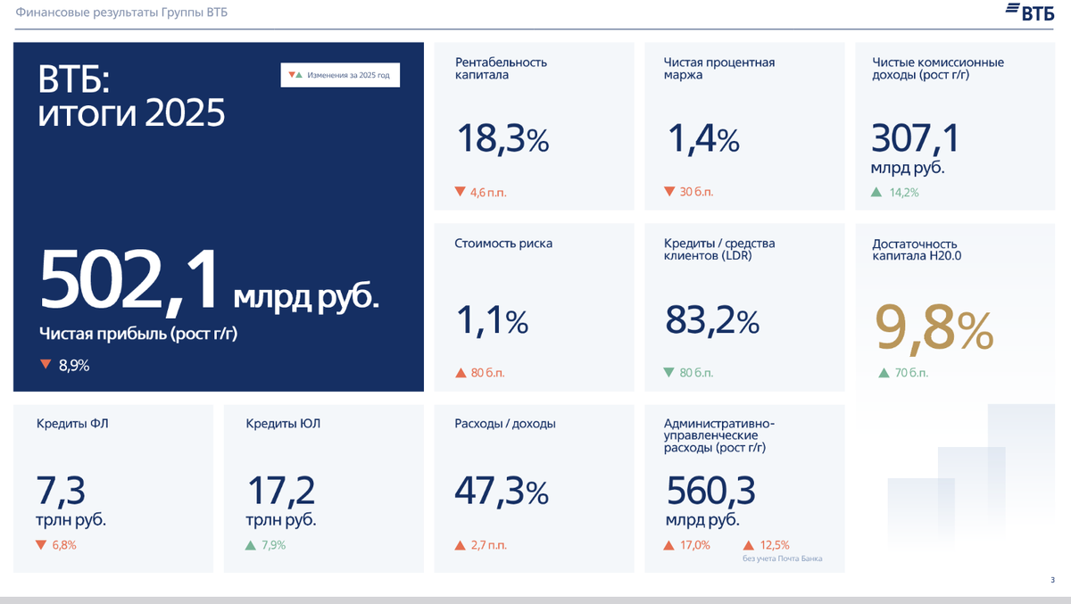Click the Рентабельность капитала heading
Viewport: 1071px width, 604px height.
click(x=501, y=69)
